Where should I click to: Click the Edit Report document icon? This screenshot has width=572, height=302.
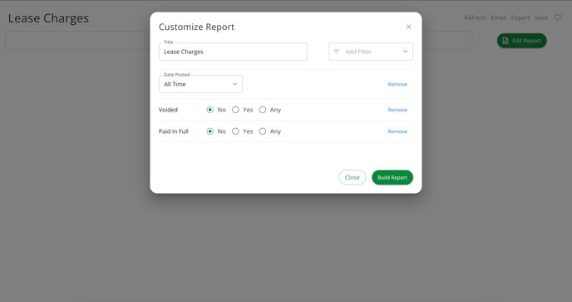pos(505,41)
